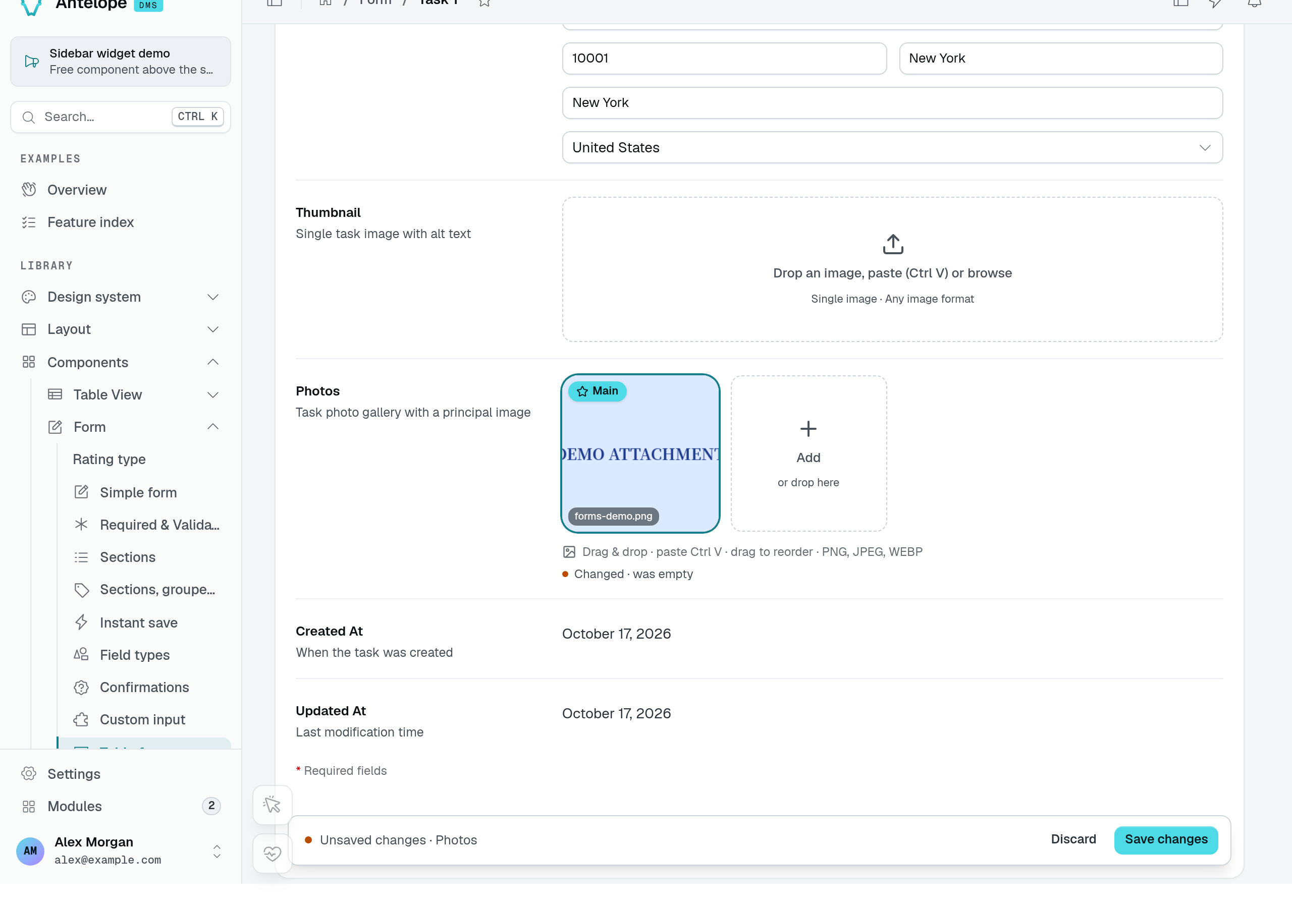Click the Design system palette icon

pos(29,297)
